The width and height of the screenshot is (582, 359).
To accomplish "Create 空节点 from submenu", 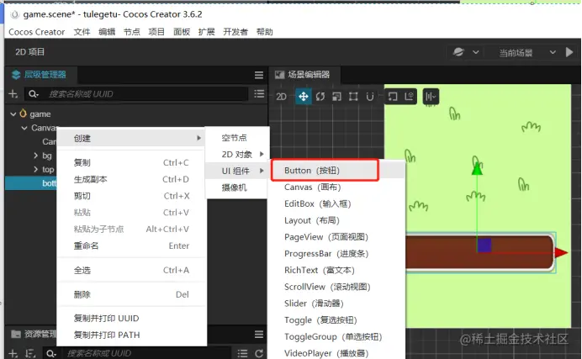I will click(x=237, y=138).
